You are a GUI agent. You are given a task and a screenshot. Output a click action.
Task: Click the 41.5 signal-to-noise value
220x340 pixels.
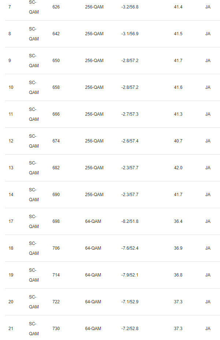tap(178, 34)
